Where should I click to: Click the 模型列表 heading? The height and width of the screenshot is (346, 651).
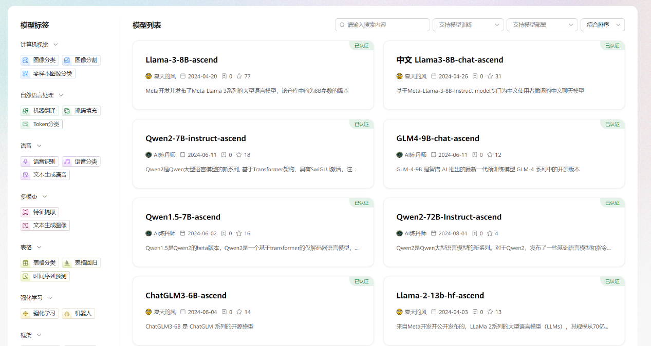click(147, 25)
